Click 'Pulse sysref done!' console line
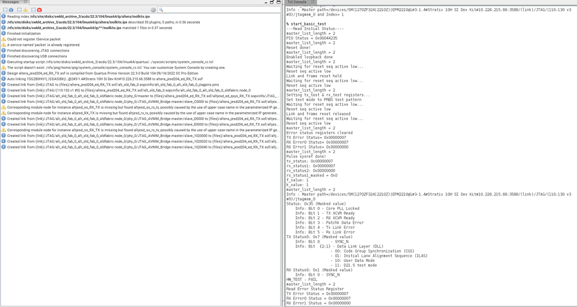Viewport: 577px width, 307px height. coord(306,156)
